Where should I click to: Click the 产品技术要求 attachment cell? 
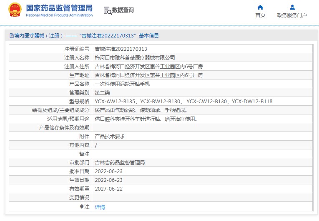coord(110,136)
